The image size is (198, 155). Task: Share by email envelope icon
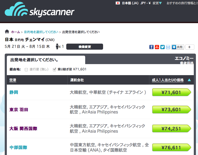pyautogui.click(x=168, y=47)
